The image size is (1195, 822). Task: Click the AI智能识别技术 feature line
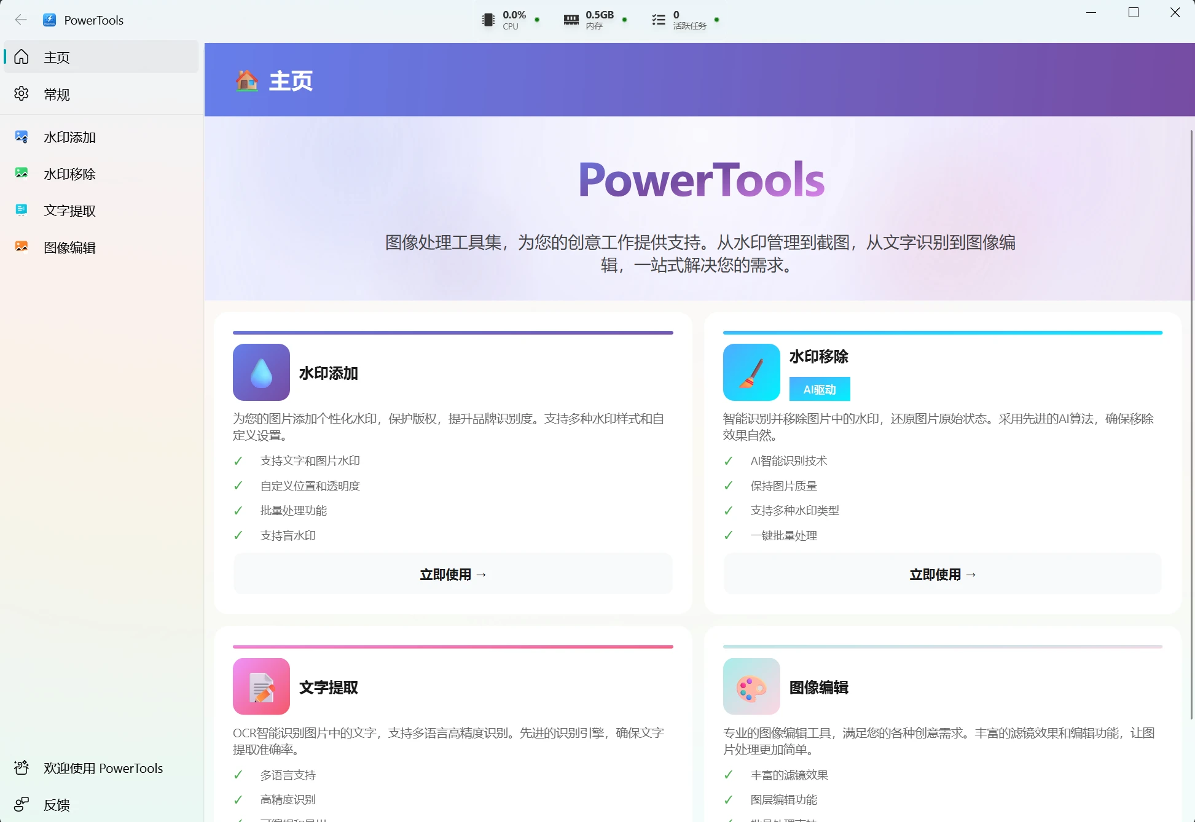tap(788, 460)
